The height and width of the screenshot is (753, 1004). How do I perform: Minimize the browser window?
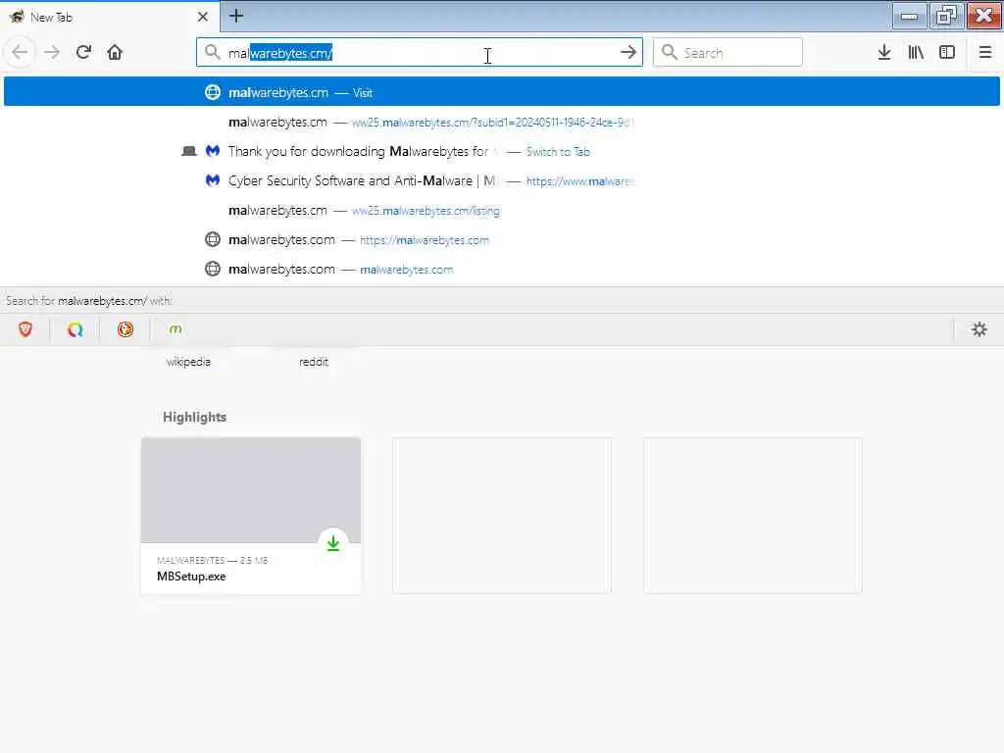click(x=909, y=16)
